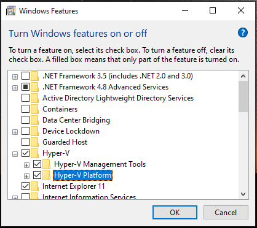This screenshot has height=228, width=257.
Task: Click folder icon beside the Hyper-V parent item
Action: point(35,153)
